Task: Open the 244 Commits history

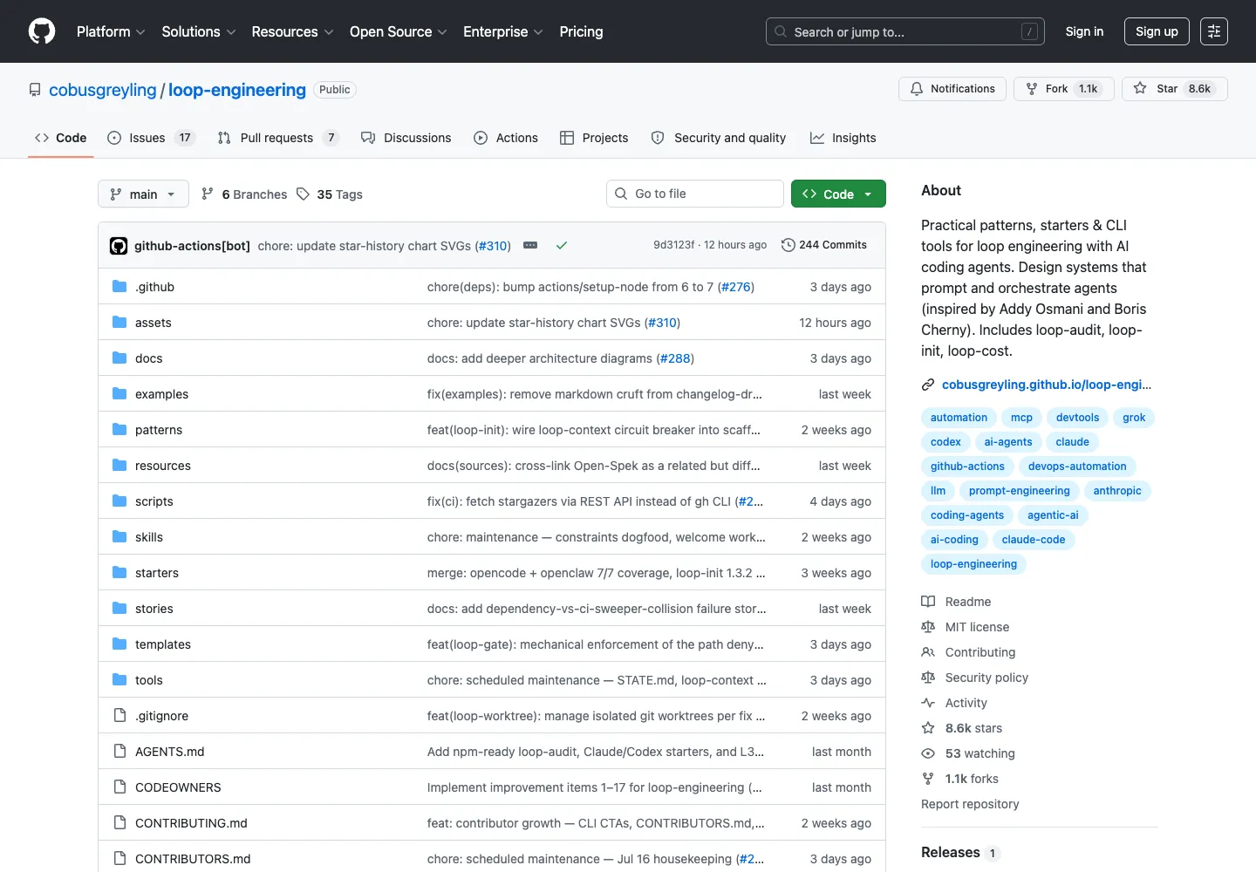Action: [x=824, y=245]
